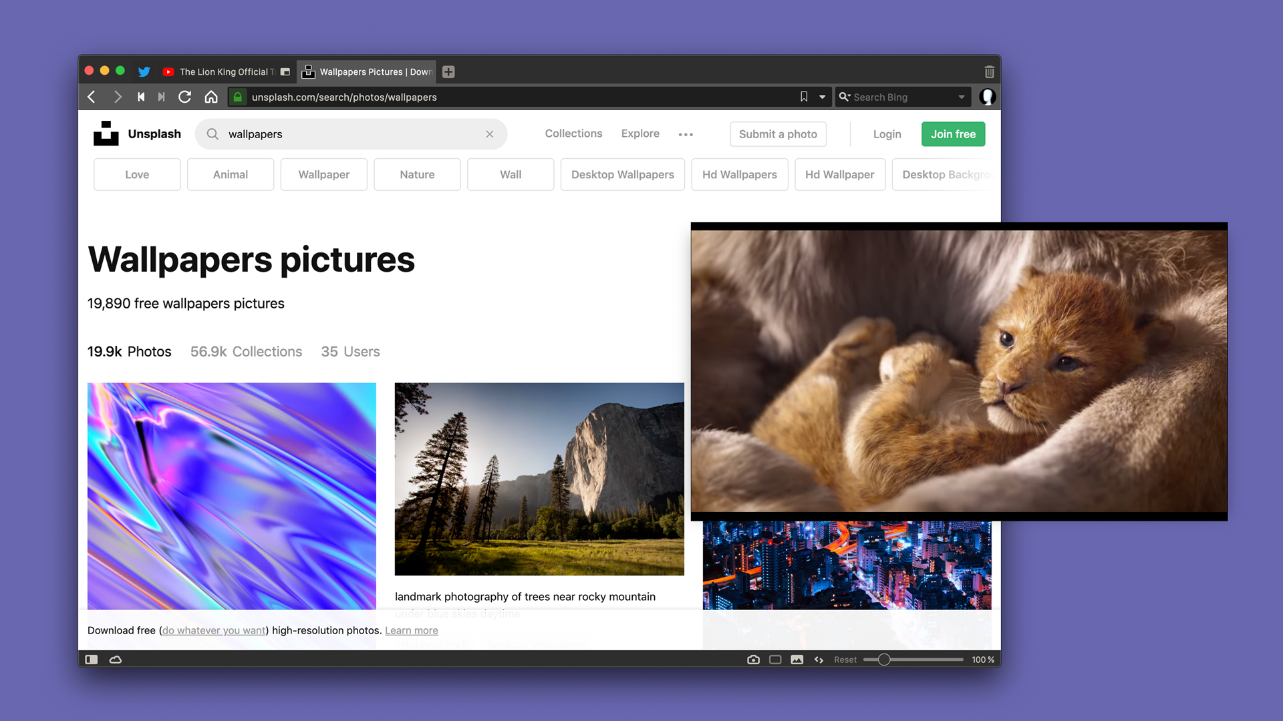Select the Animal tag

click(x=231, y=174)
